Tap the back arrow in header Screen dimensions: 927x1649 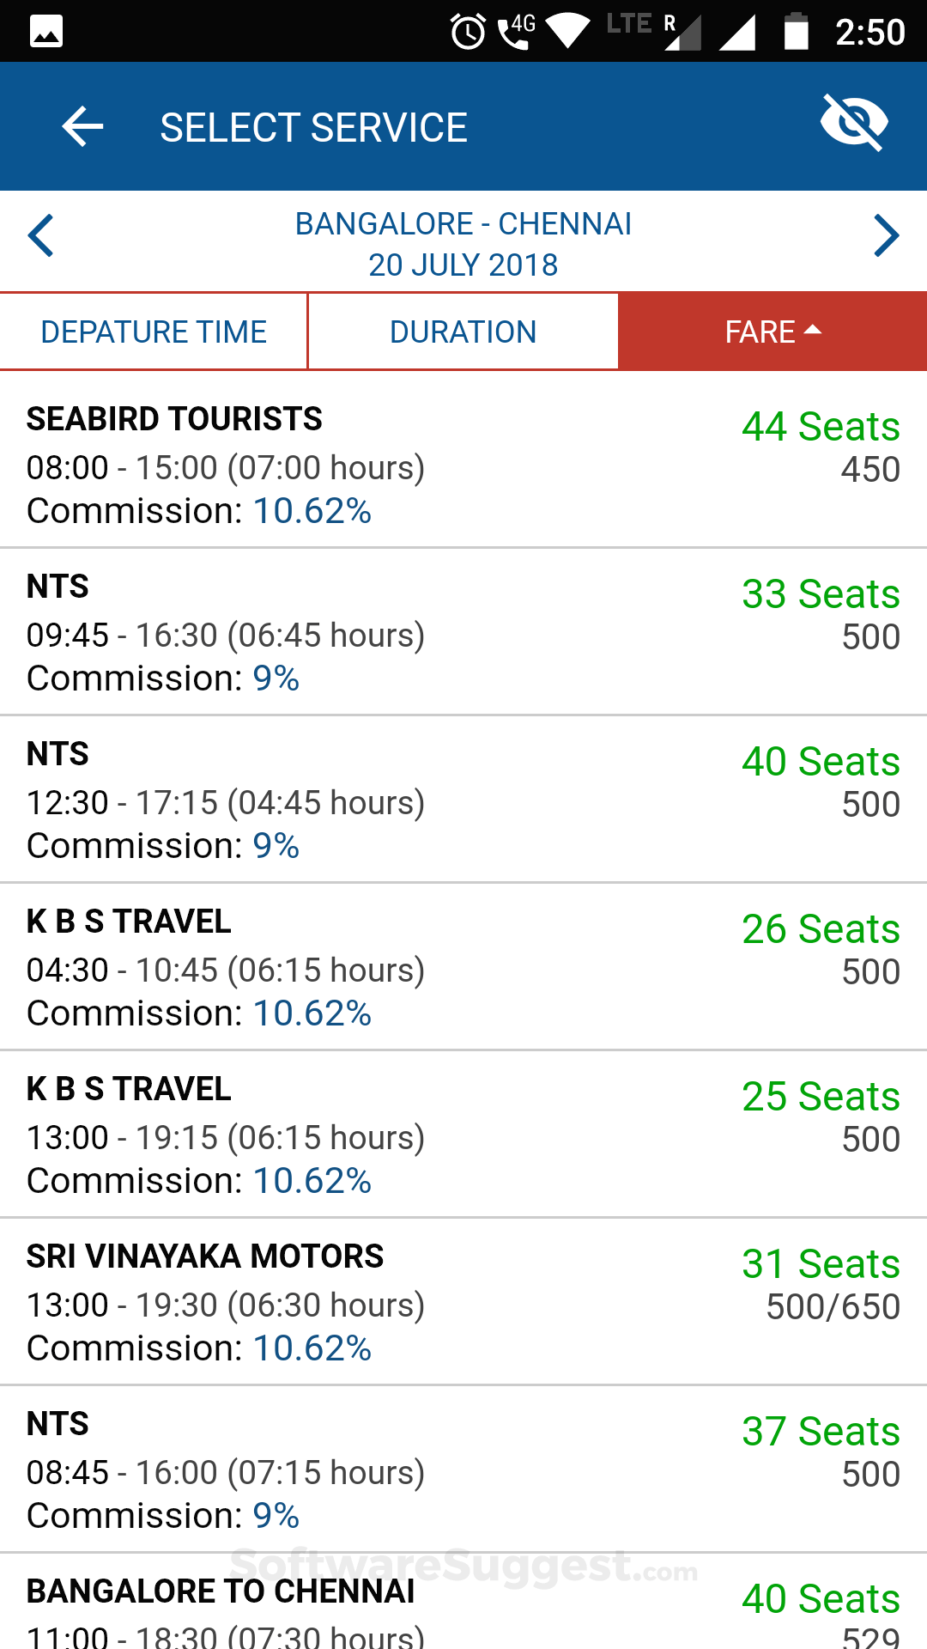pyautogui.click(x=82, y=127)
